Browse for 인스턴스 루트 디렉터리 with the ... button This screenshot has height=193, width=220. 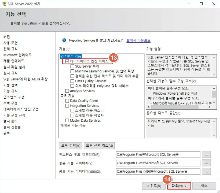[x=206, y=155]
